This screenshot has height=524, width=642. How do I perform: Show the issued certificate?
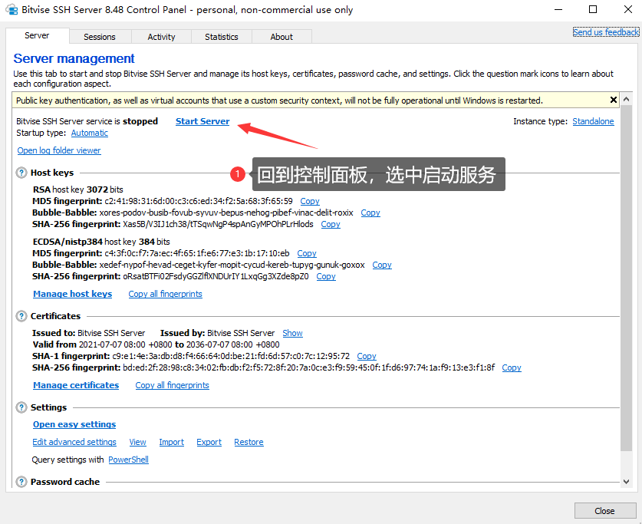click(x=292, y=333)
